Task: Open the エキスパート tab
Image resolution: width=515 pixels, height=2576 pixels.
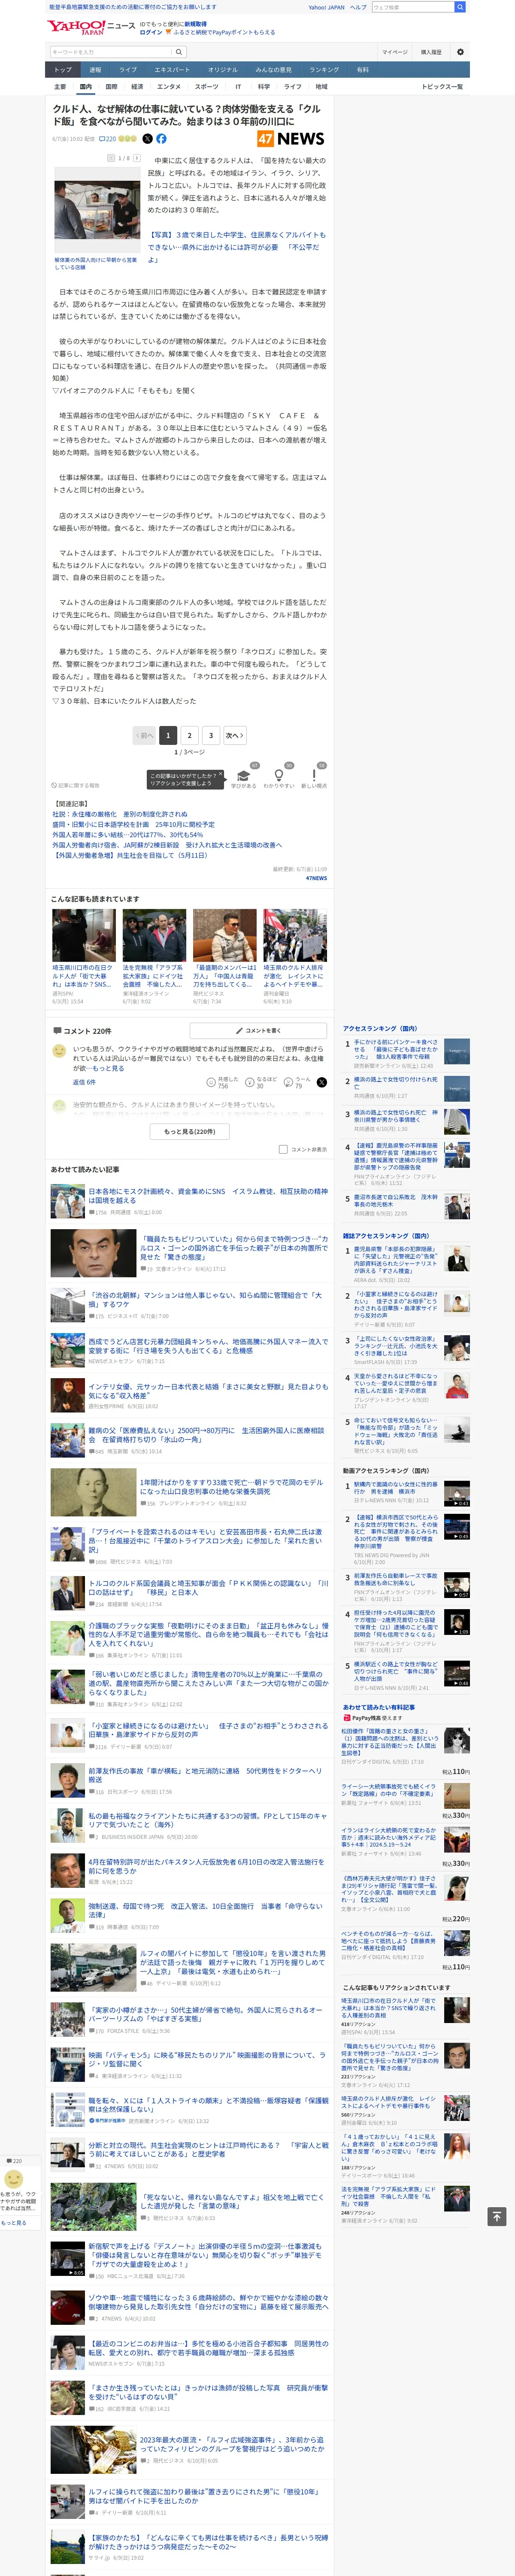Action: (172, 70)
